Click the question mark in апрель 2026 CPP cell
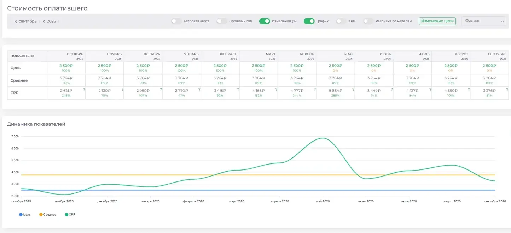 (x=315, y=89)
